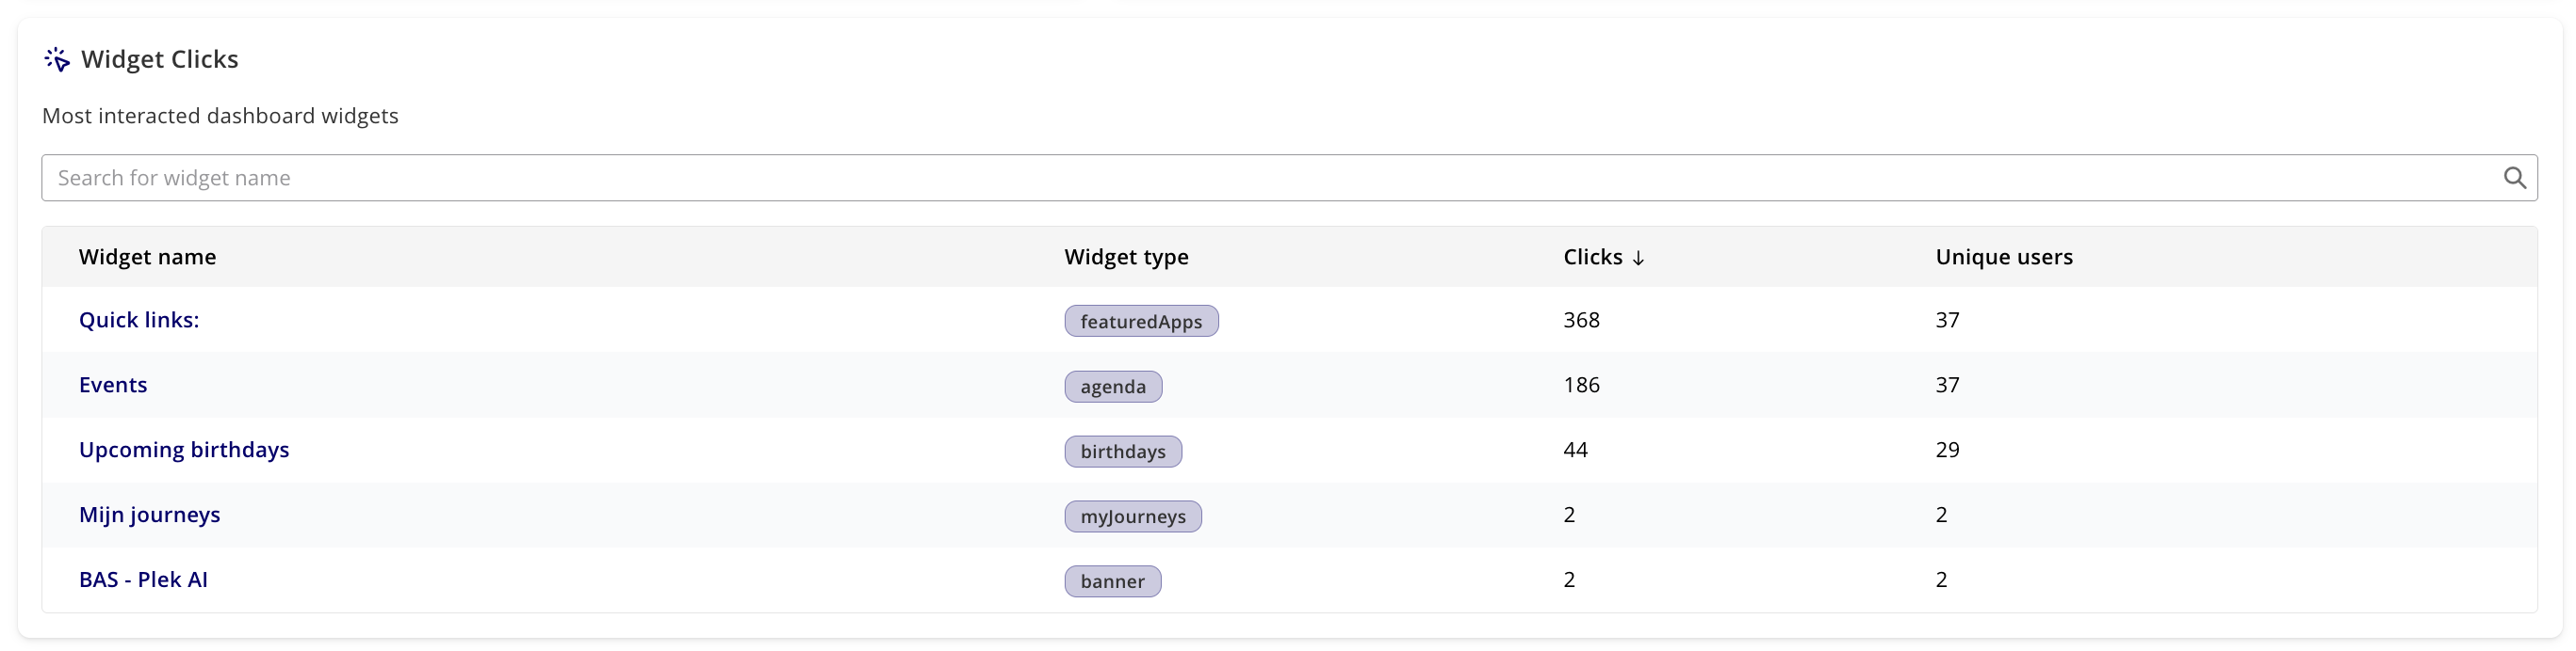Sort by Unique users column header
Image resolution: width=2576 pixels, height=651 pixels.
click(2004, 257)
